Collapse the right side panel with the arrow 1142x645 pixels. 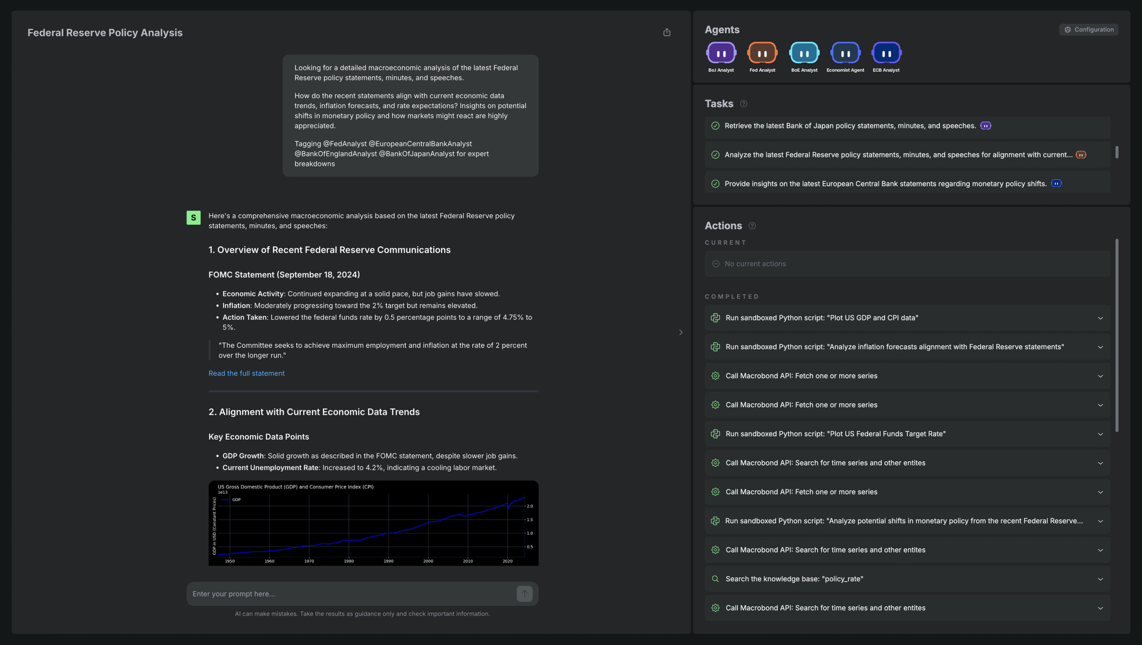point(681,332)
